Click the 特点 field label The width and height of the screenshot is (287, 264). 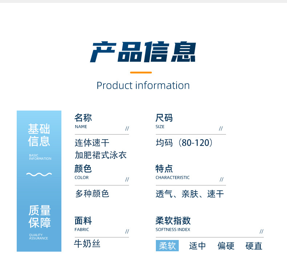click(164, 169)
